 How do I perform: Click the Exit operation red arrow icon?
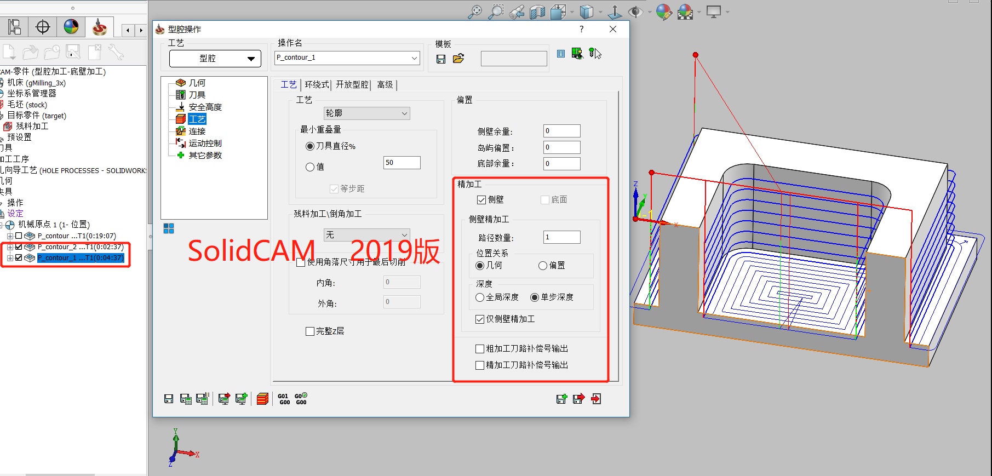(x=597, y=399)
